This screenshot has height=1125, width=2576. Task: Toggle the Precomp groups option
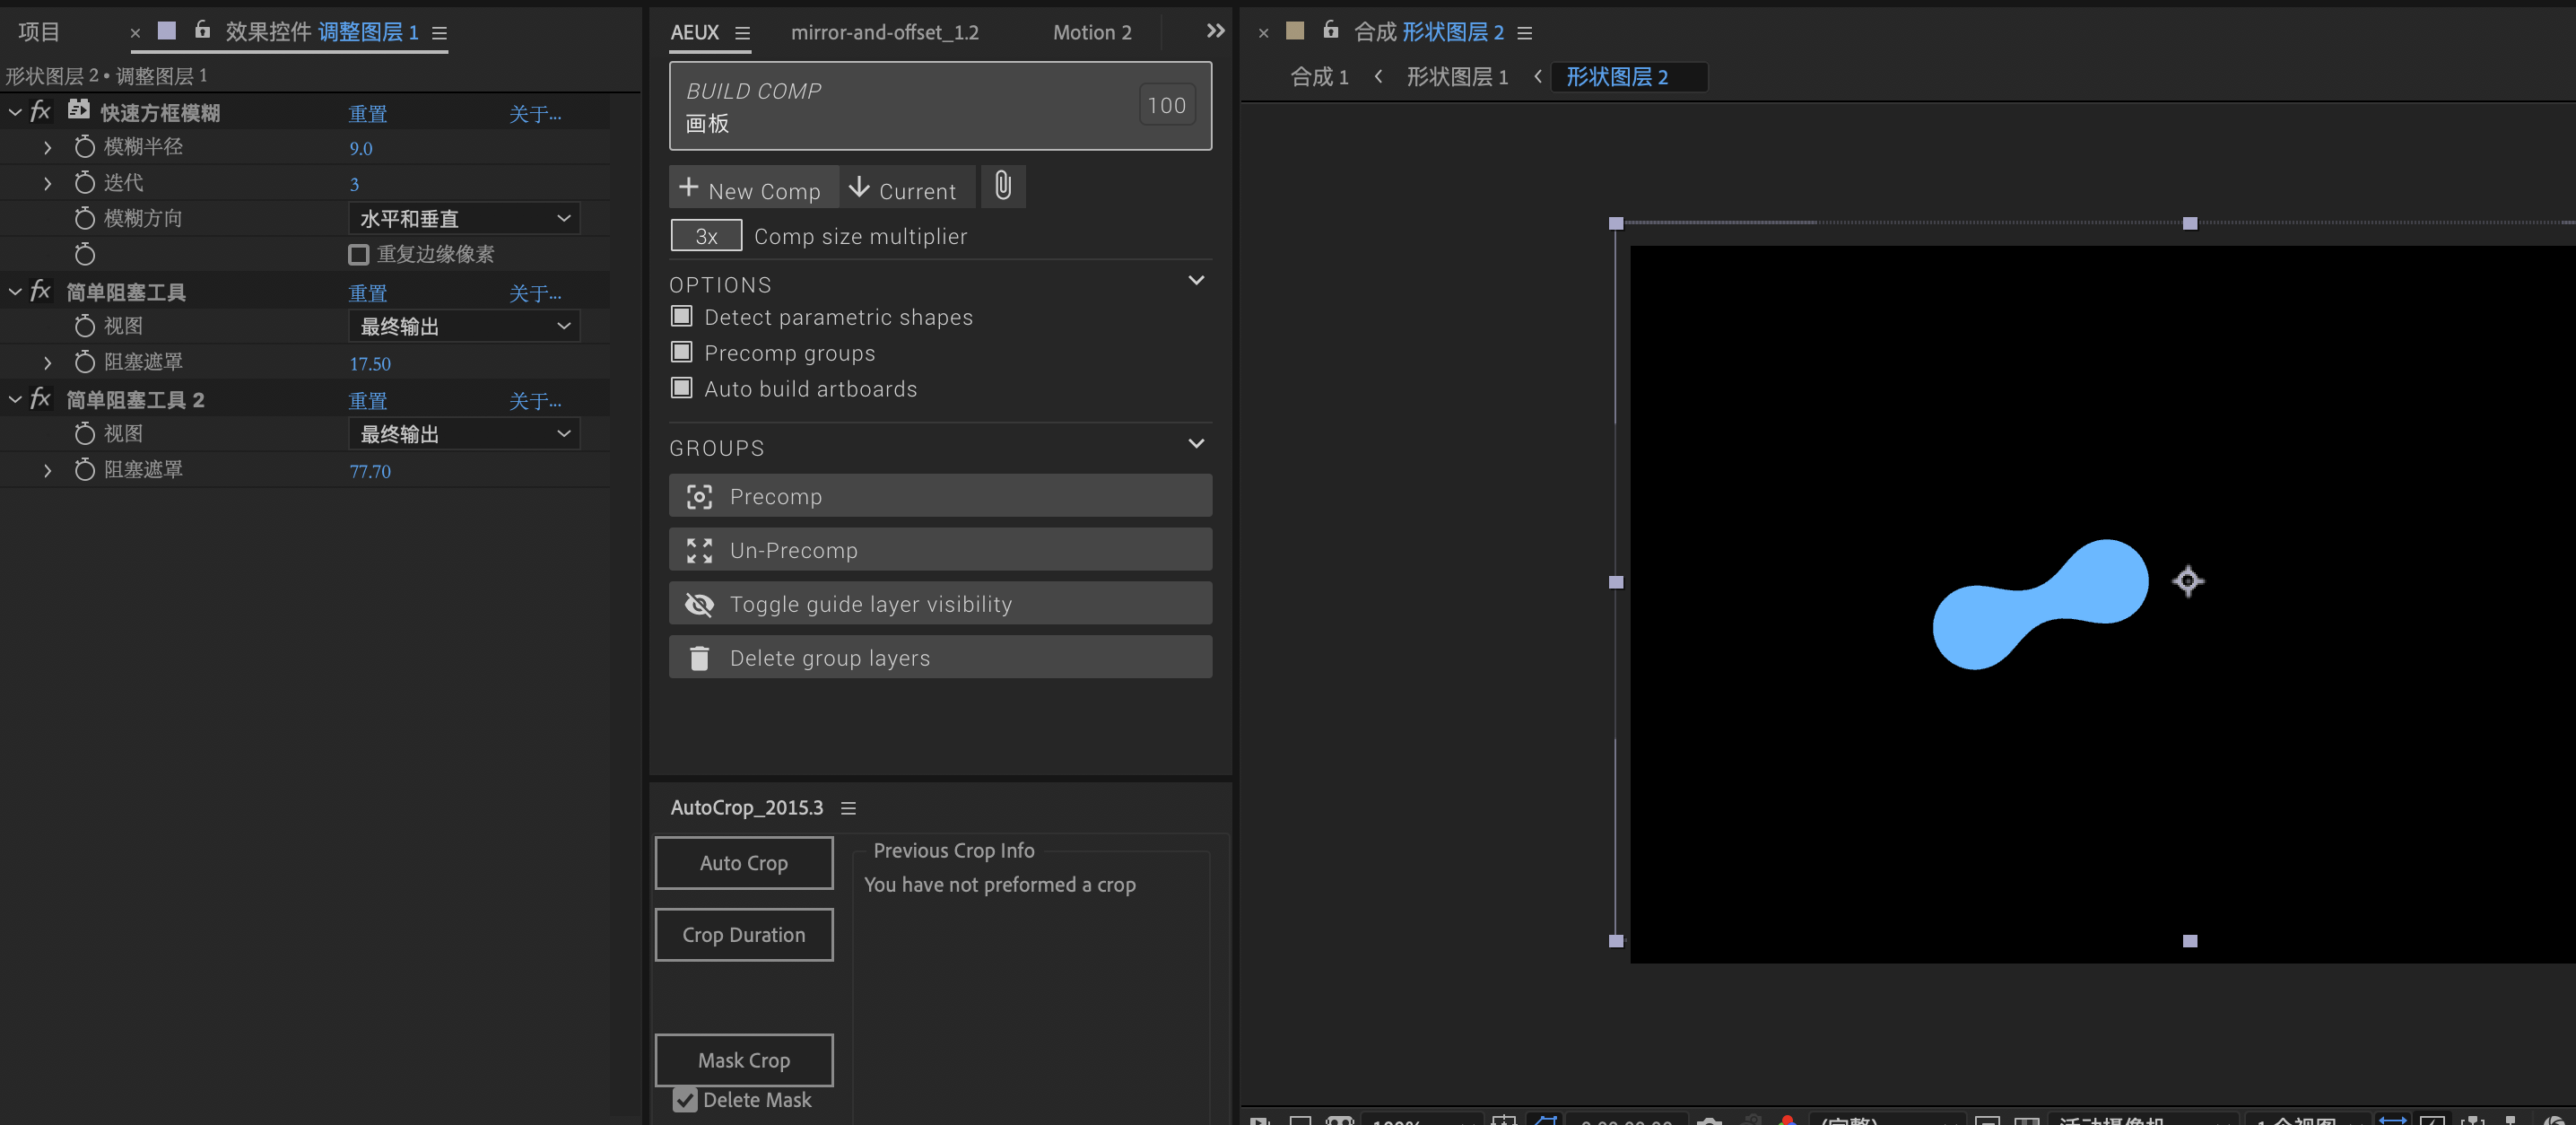[x=682, y=352]
